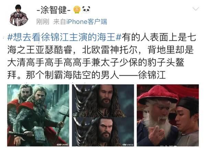206x148 pixels.
Task: View the Thor poster image thumbnail
Action: (x=38, y=115)
